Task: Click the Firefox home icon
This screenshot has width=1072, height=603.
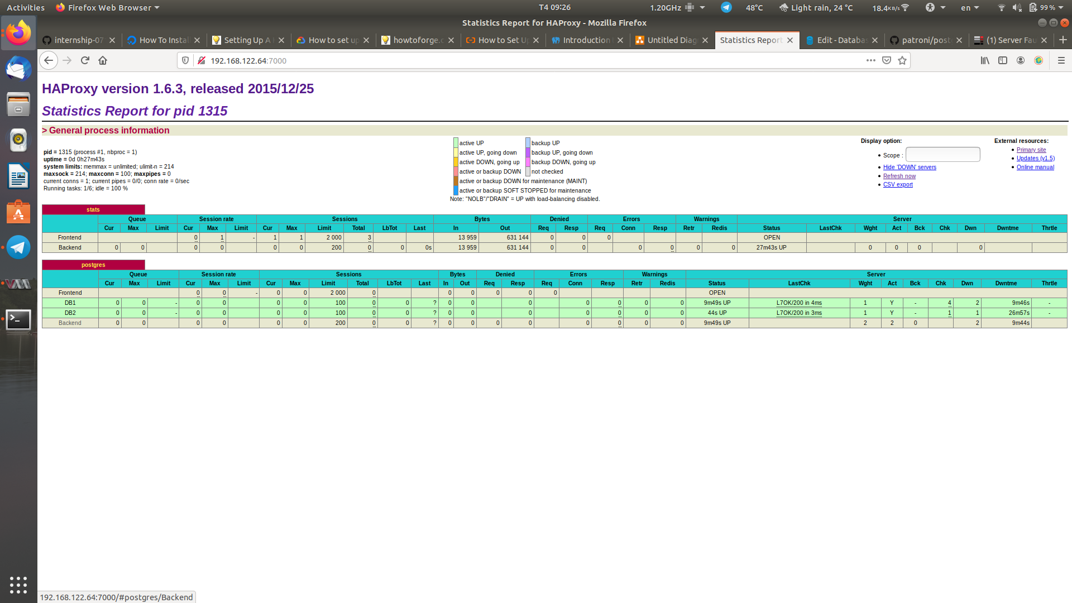Action: [x=103, y=60]
